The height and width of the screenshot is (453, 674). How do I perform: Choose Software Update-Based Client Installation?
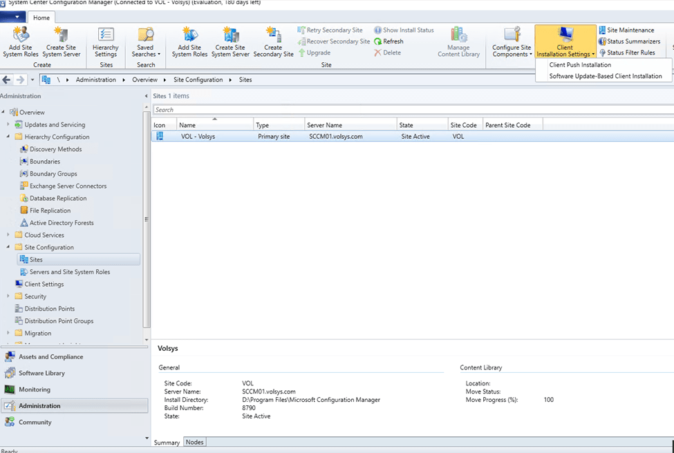(x=605, y=76)
